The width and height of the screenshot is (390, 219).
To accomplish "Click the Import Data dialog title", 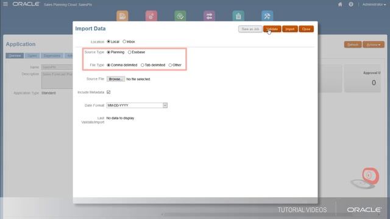I will click(x=90, y=29).
